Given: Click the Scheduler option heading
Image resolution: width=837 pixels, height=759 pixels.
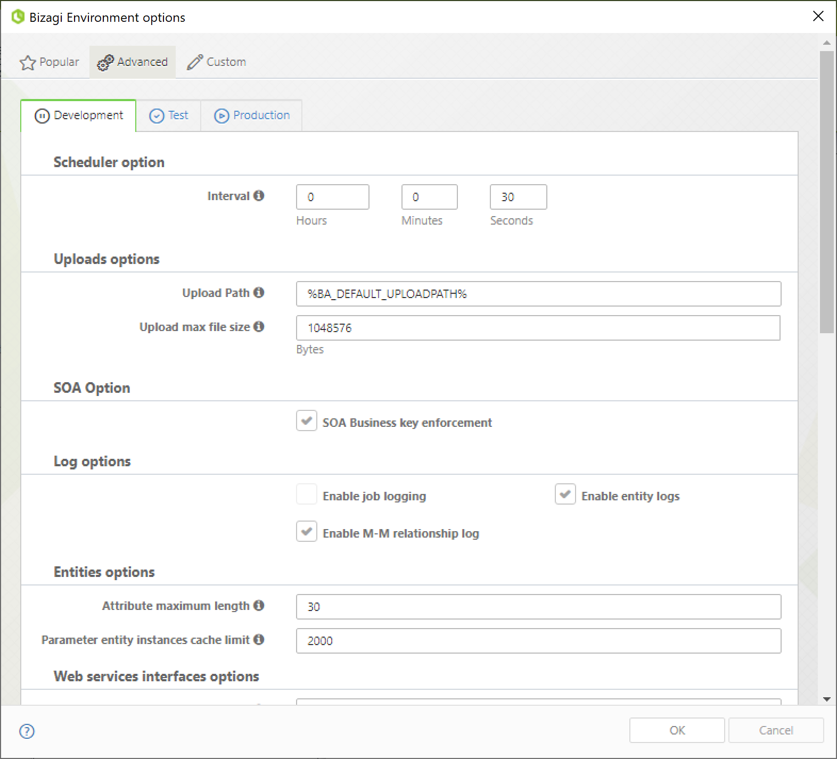Looking at the screenshot, I should 109,162.
